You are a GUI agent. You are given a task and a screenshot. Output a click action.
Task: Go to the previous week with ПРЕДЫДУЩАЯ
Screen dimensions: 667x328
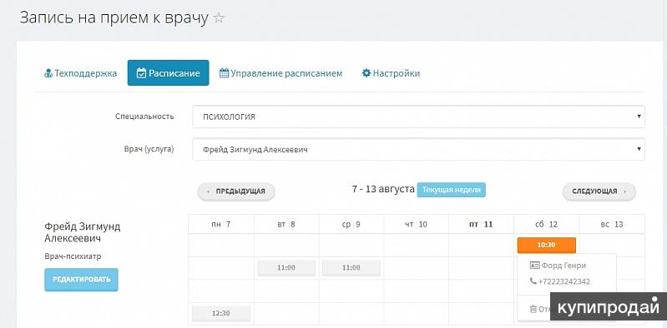tap(236, 191)
